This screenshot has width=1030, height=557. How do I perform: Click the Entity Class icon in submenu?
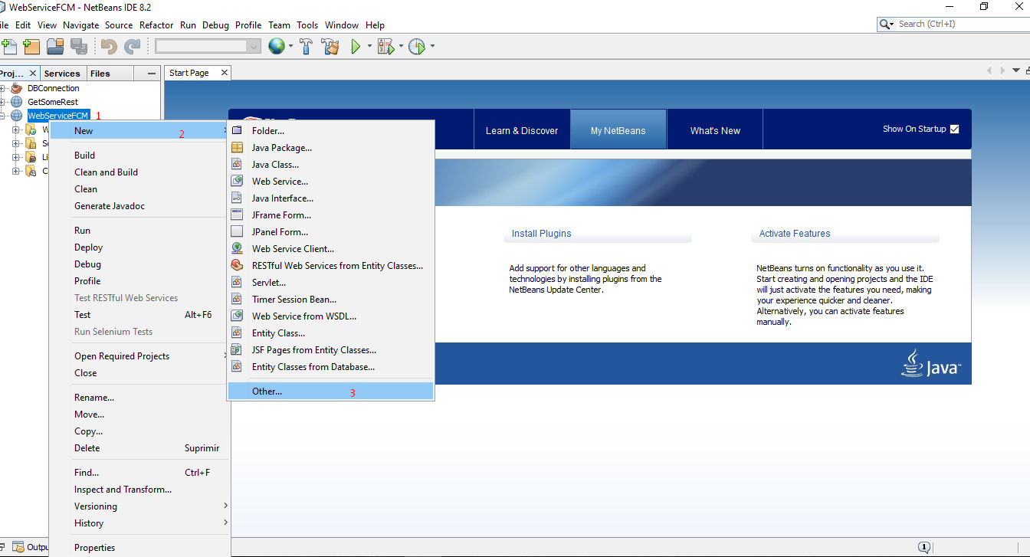point(237,333)
